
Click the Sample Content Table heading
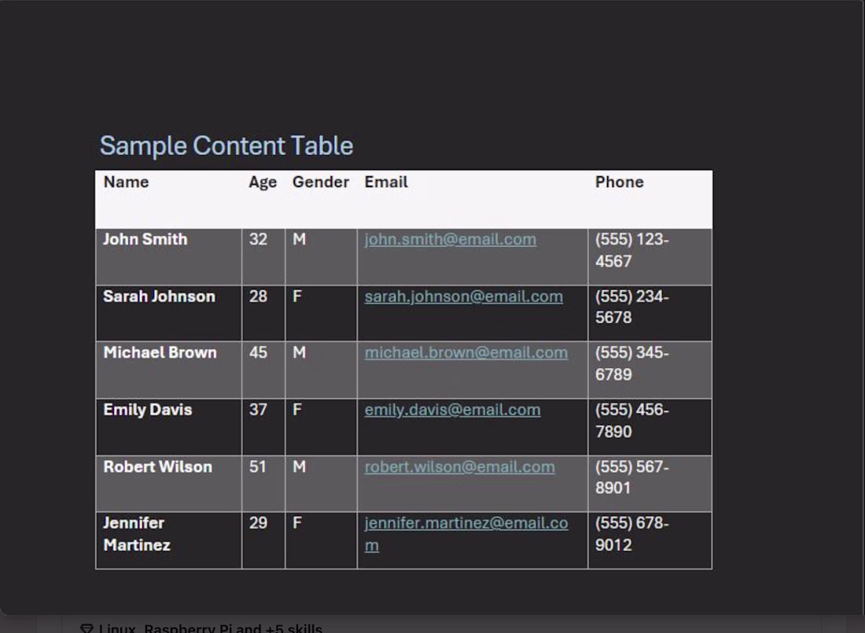click(x=226, y=145)
